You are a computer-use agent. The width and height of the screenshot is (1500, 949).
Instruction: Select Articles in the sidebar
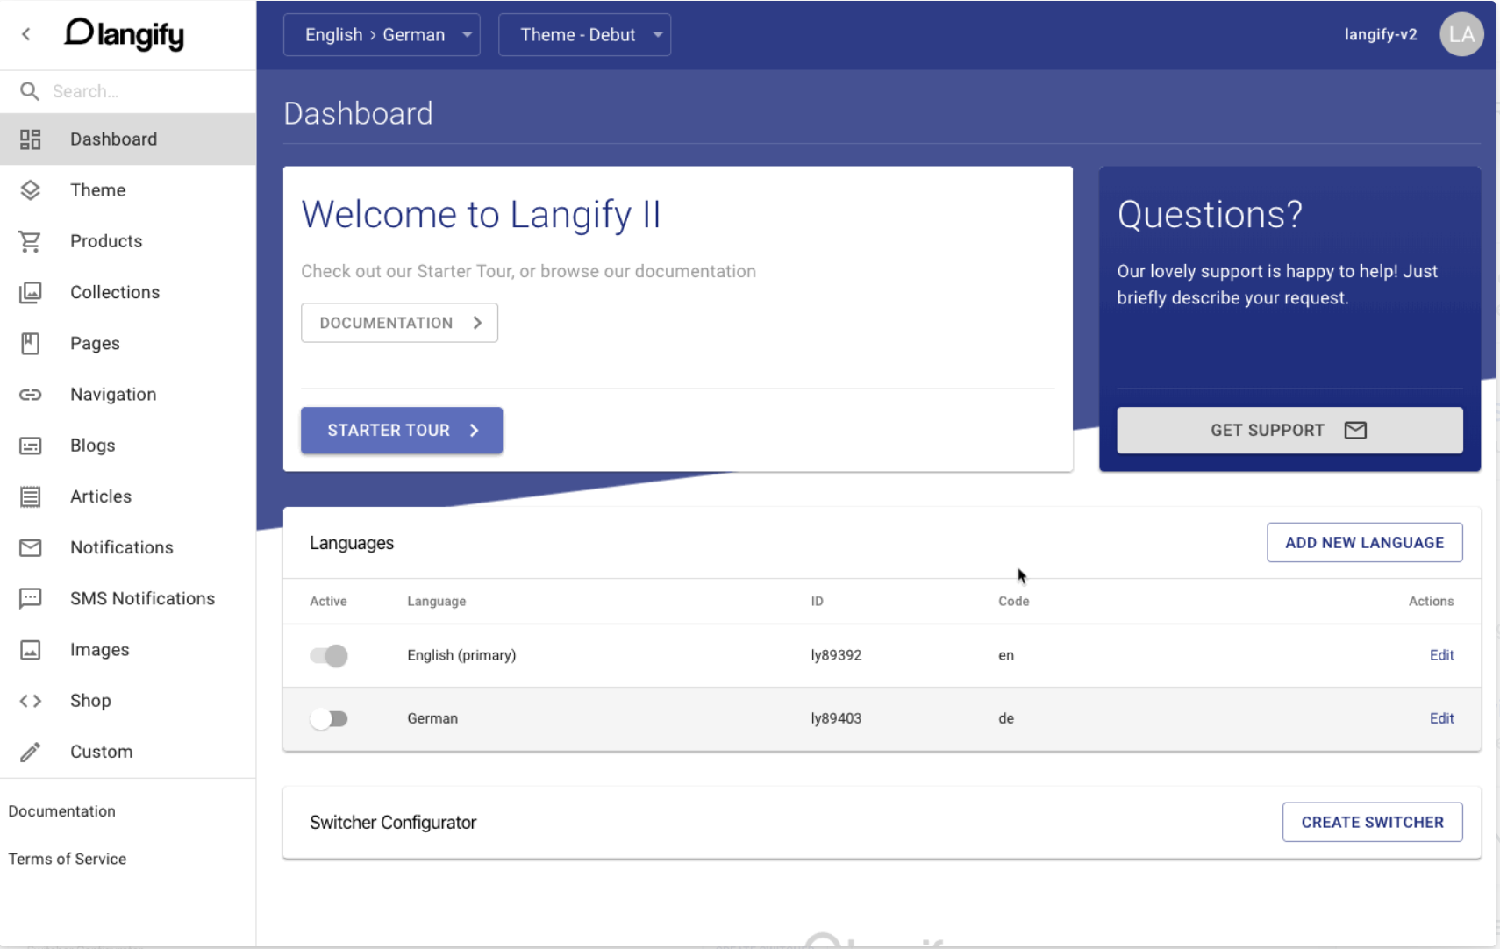[x=128, y=496]
